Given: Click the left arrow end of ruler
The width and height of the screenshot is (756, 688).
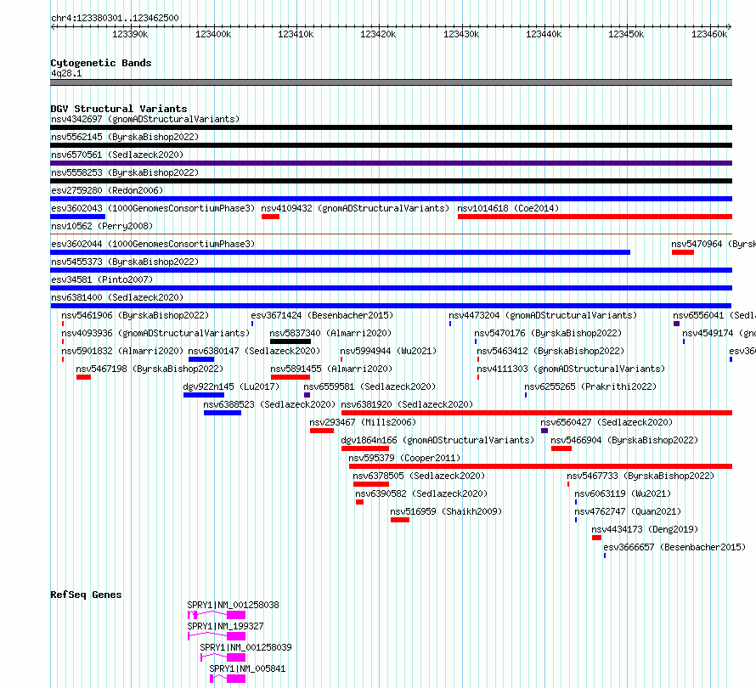Looking at the screenshot, I should click(53, 27).
